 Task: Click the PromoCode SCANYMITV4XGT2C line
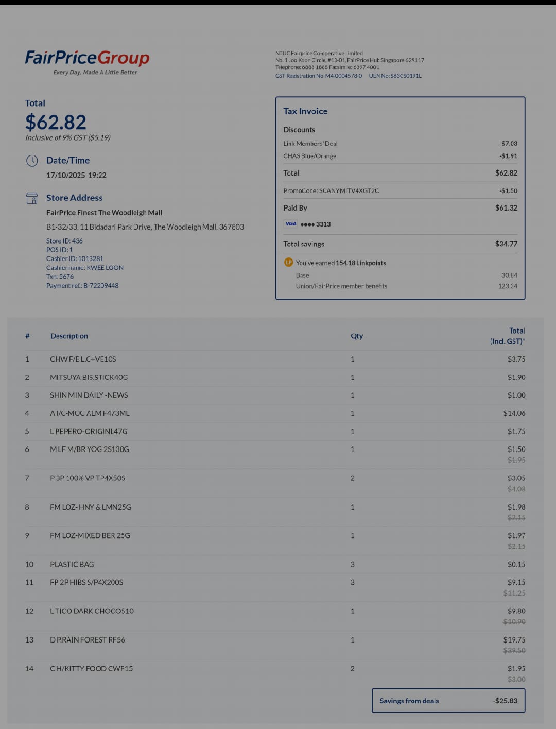[400, 190]
